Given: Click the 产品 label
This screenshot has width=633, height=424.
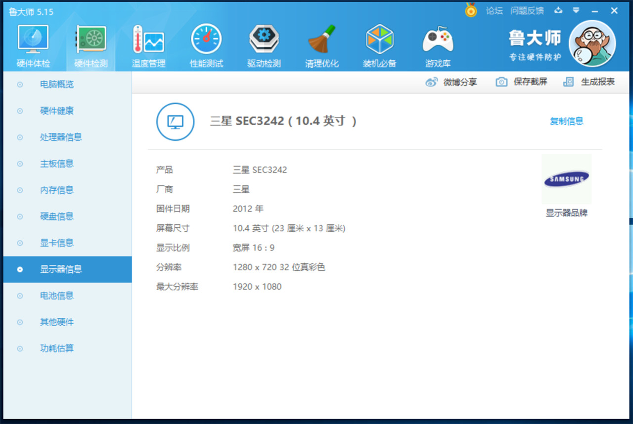Looking at the screenshot, I should point(165,170).
